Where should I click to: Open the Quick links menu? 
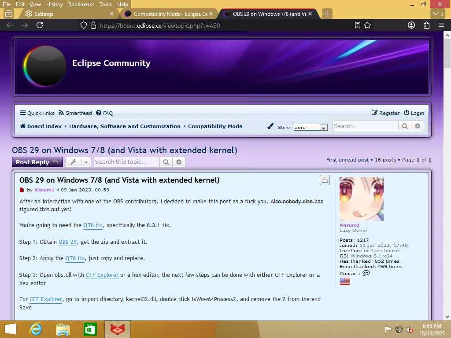click(x=37, y=113)
